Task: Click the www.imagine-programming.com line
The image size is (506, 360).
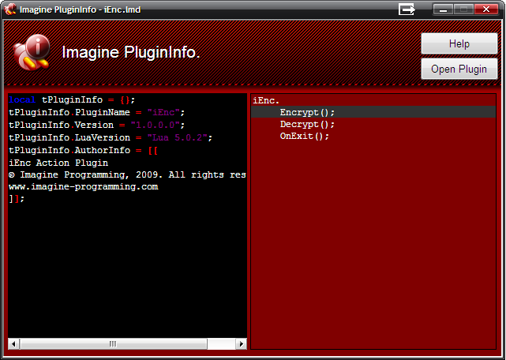Action: pyautogui.click(x=83, y=186)
